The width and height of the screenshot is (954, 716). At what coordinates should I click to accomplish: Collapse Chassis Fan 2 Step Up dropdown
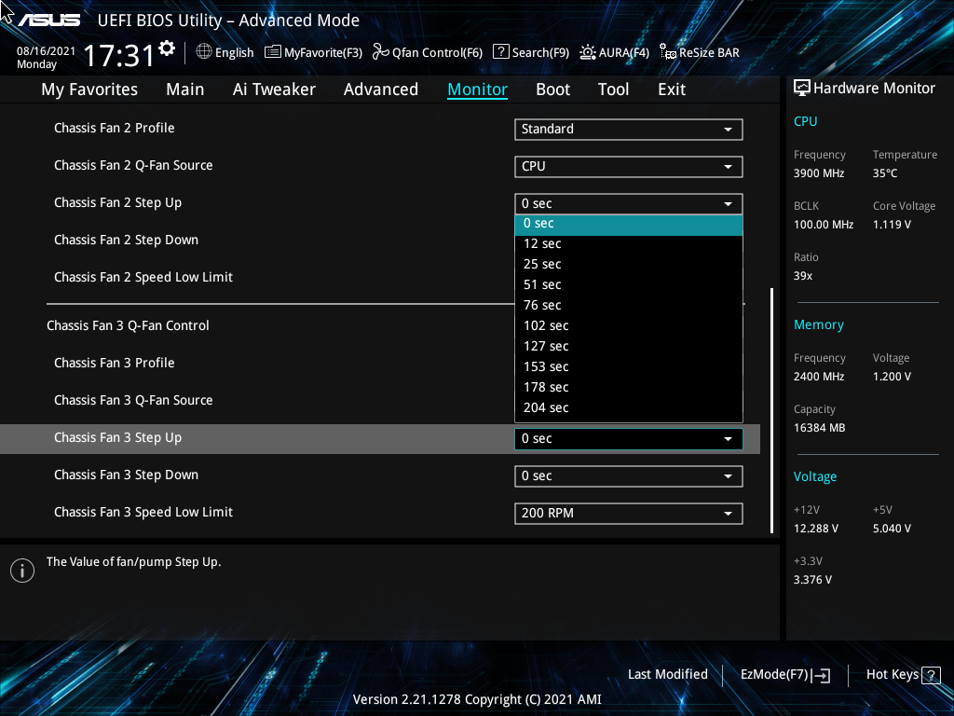629,203
